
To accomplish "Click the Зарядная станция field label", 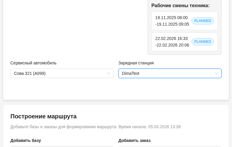I will [136, 63].
